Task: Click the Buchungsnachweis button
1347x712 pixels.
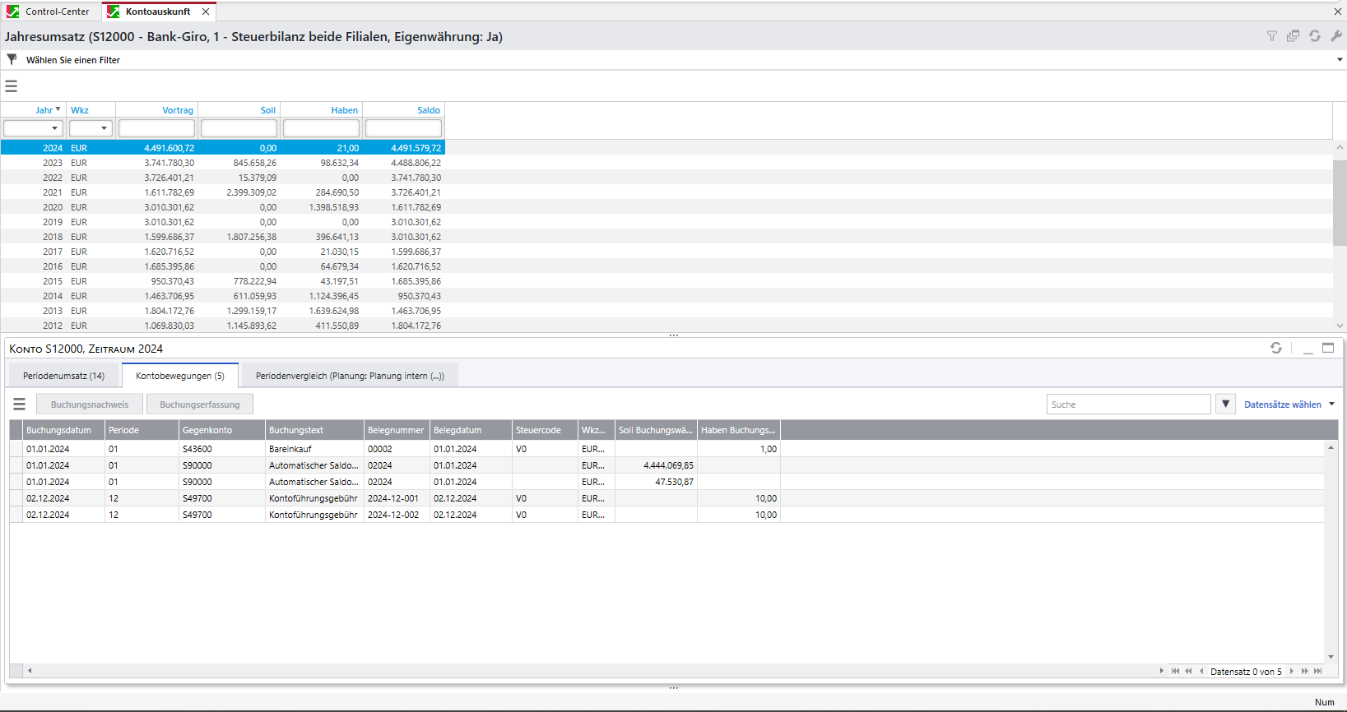Action: tap(90, 405)
